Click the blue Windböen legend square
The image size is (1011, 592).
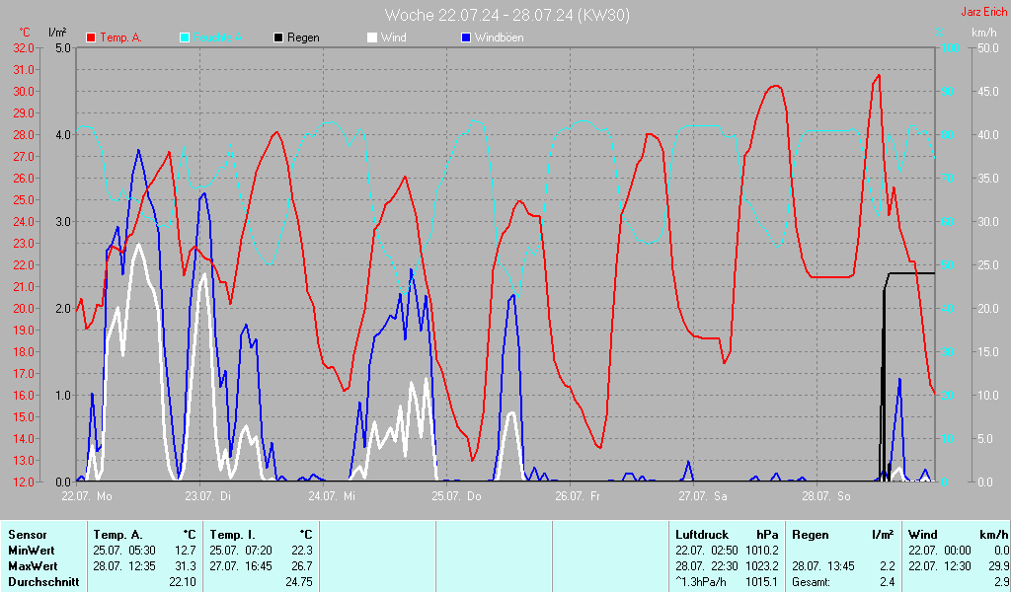coord(466,37)
